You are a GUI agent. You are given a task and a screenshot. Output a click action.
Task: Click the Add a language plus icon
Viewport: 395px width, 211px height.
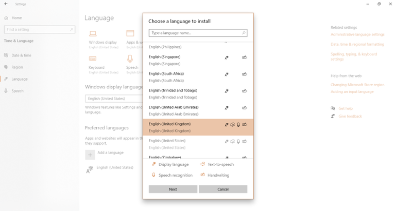click(90, 154)
